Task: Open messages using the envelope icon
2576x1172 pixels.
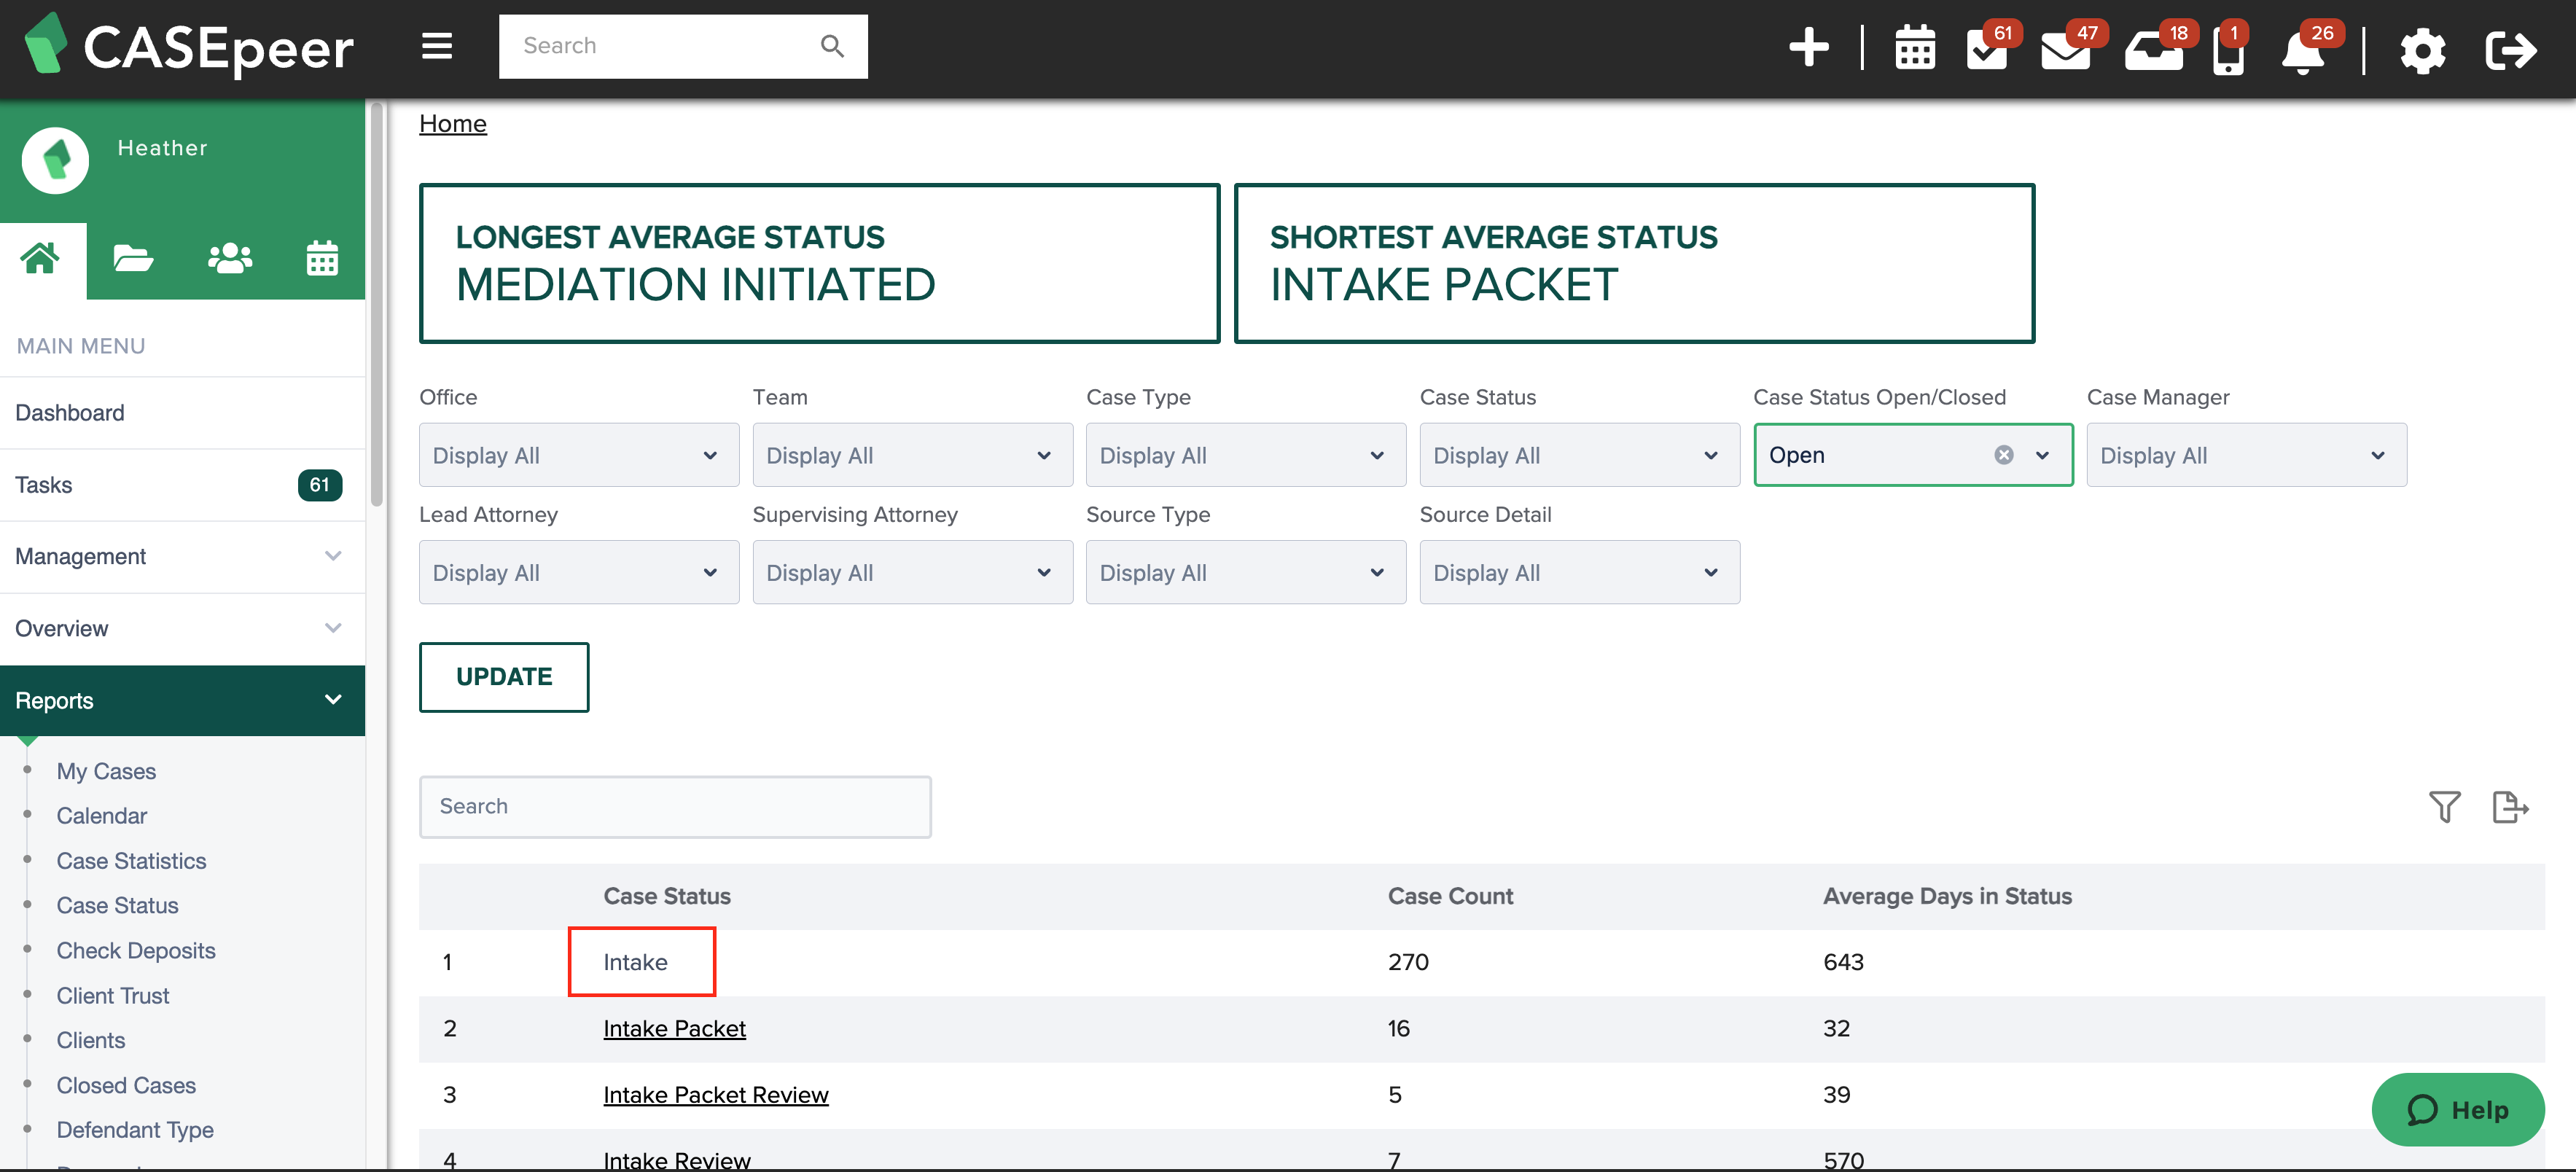Action: click(x=2067, y=50)
